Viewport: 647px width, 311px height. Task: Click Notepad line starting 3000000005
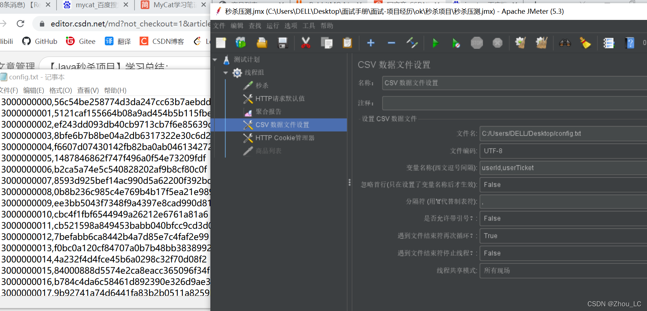point(104,158)
